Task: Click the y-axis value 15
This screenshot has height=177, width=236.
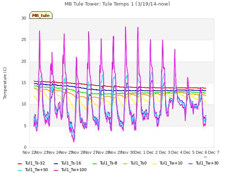Action: 24,83
